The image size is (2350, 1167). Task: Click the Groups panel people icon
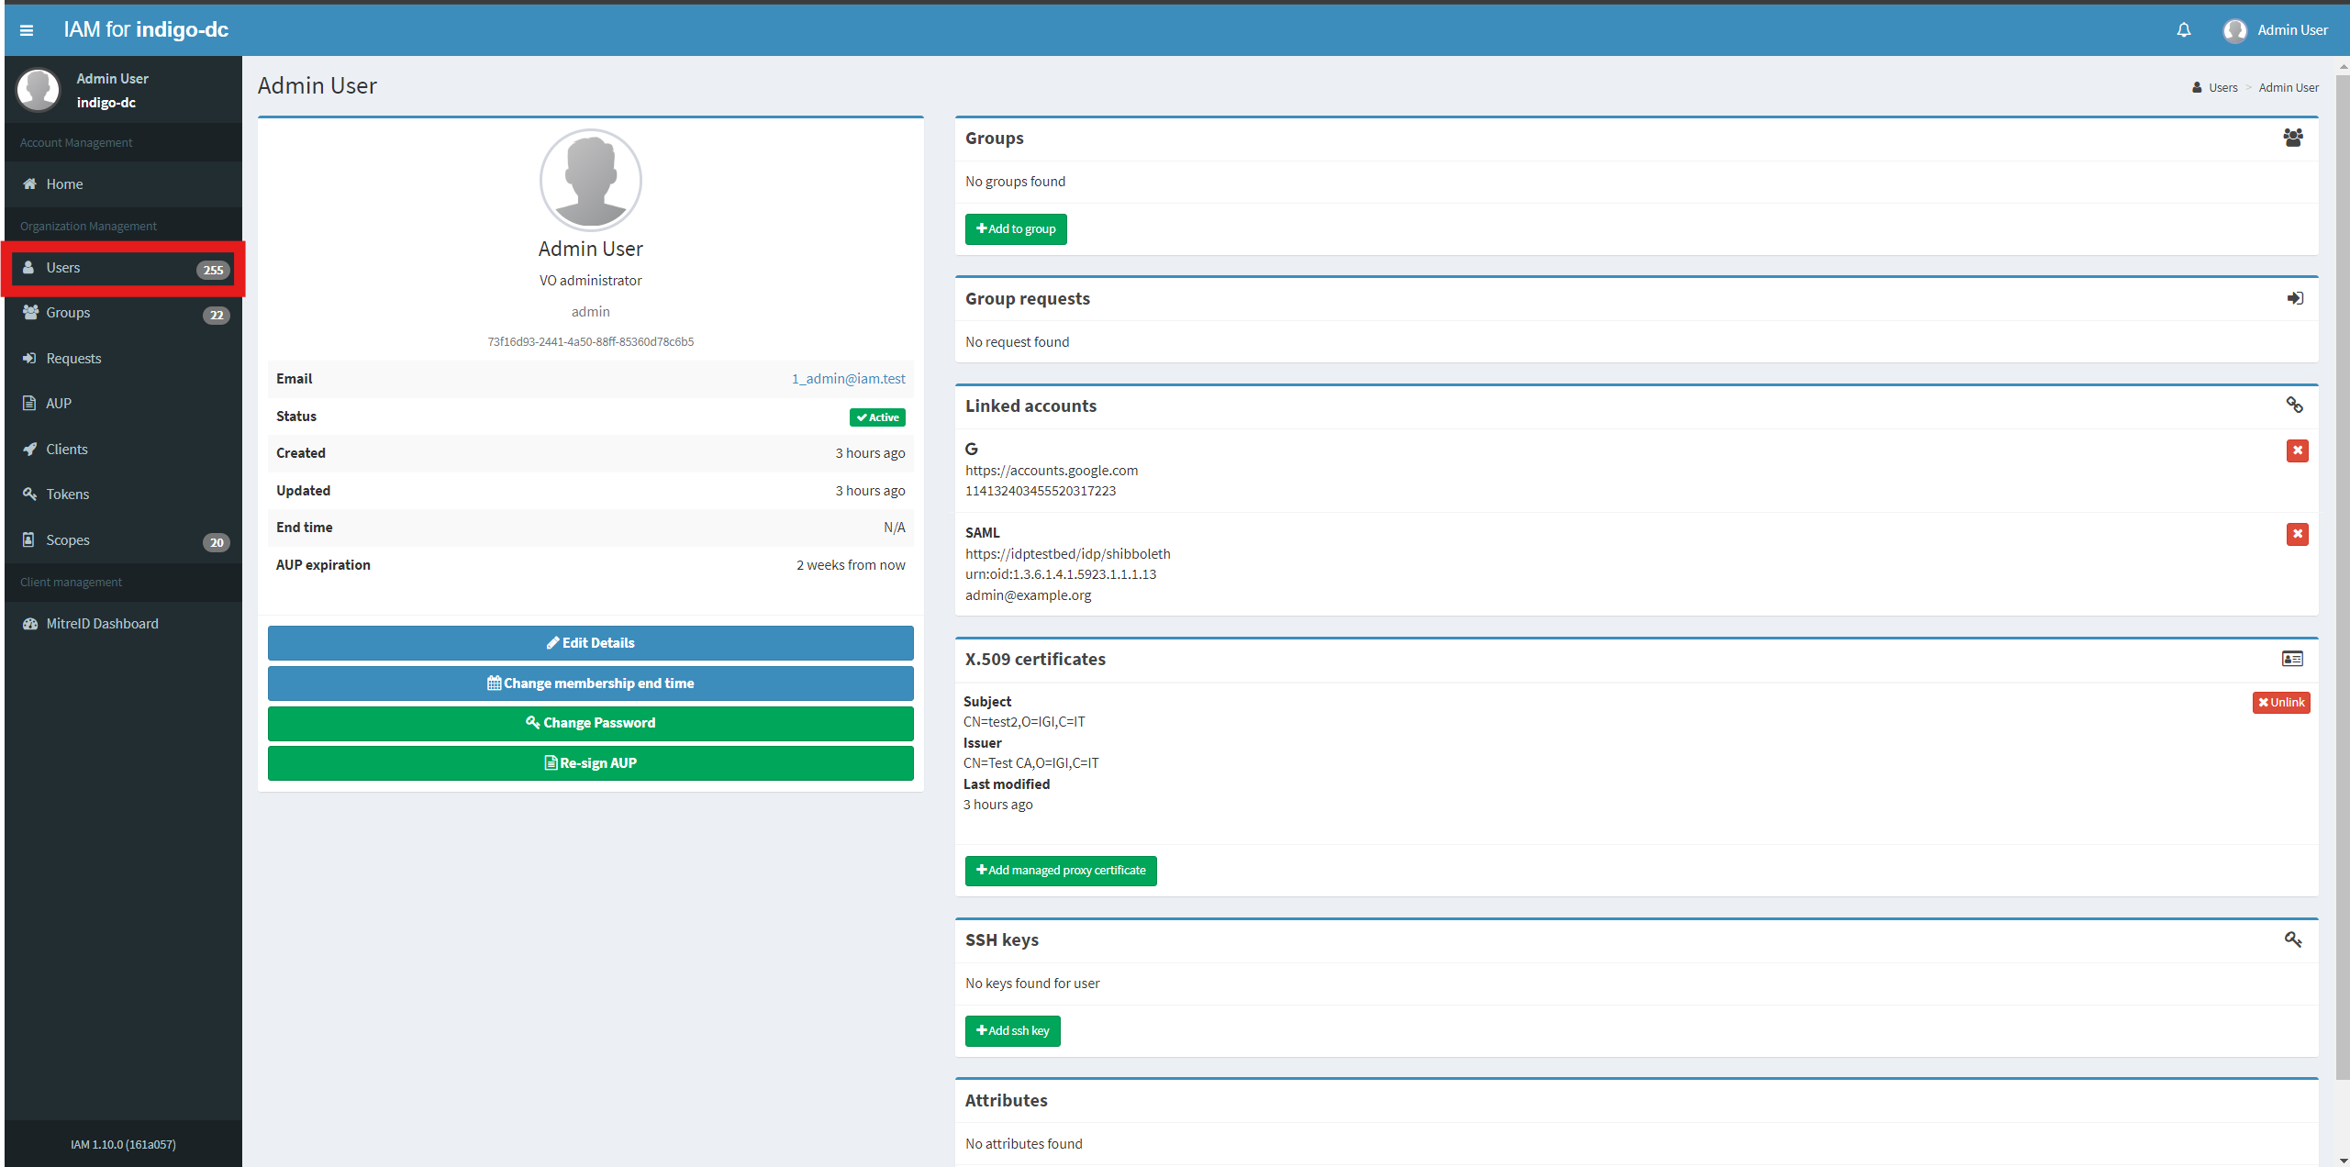tap(2292, 138)
